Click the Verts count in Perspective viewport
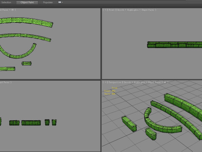 pos(110,94)
